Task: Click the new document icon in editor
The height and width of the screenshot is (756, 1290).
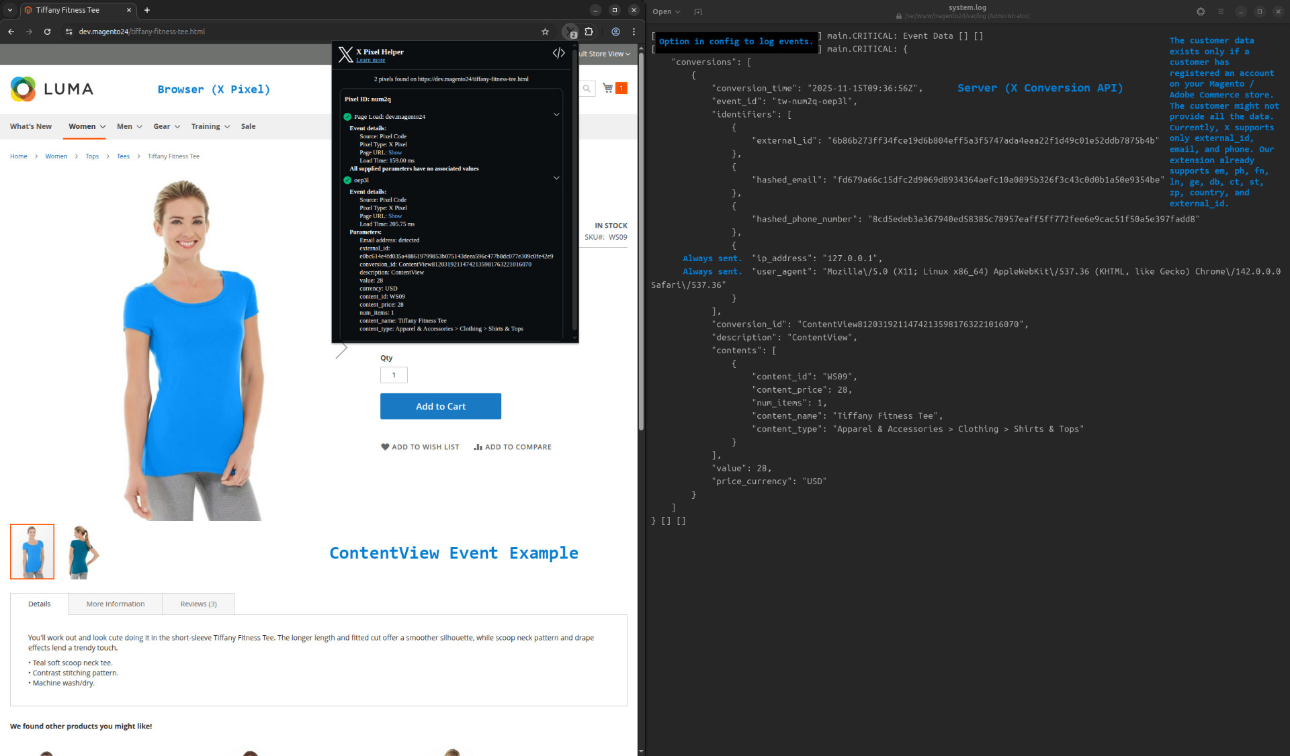Action: pyautogui.click(x=698, y=11)
